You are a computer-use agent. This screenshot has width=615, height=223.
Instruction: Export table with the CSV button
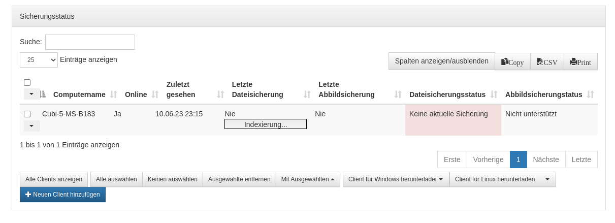click(547, 62)
